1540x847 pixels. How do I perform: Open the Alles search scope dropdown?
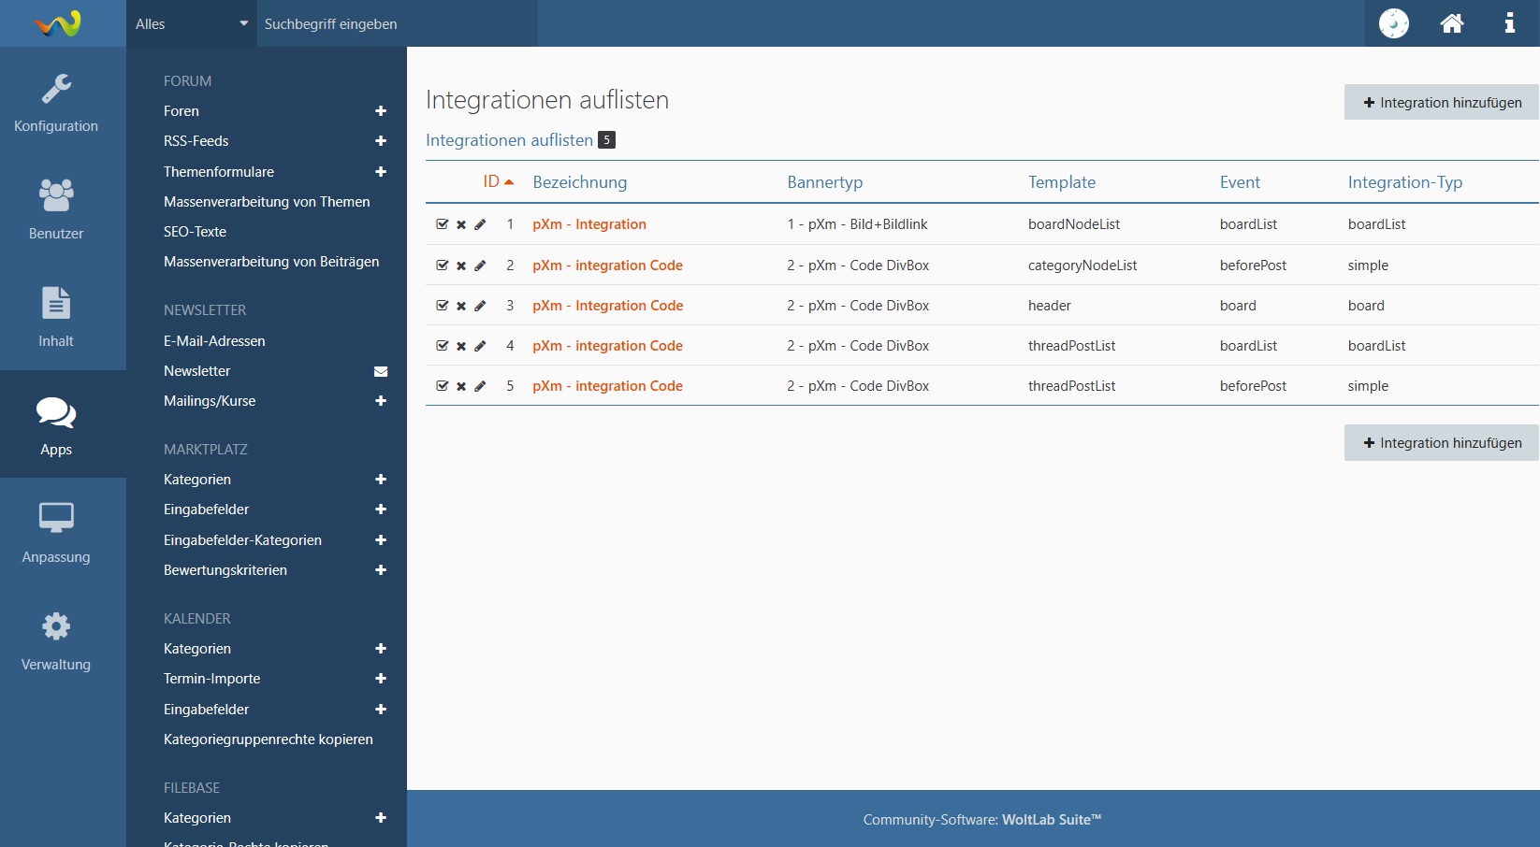click(x=191, y=24)
